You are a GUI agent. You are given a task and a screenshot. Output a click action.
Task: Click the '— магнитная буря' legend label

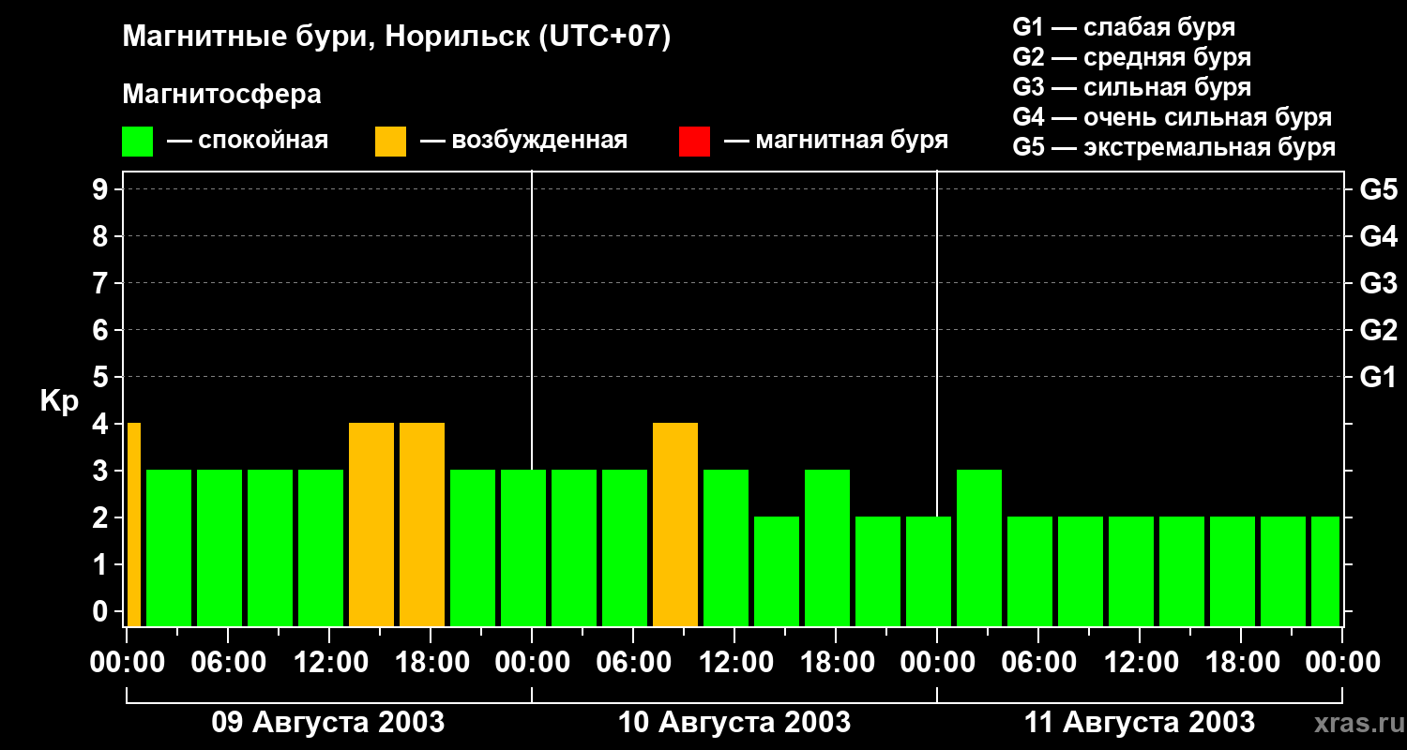[x=836, y=142]
